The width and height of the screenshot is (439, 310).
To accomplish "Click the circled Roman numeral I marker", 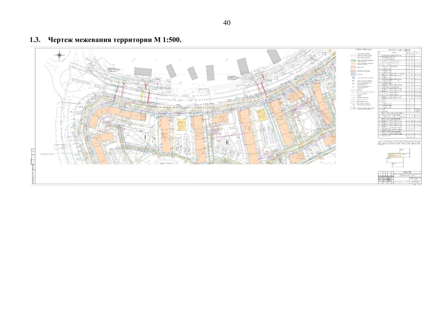I will pyautogui.click(x=146, y=137).
